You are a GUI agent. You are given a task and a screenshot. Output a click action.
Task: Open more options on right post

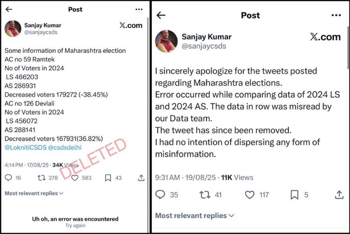click(336, 15)
